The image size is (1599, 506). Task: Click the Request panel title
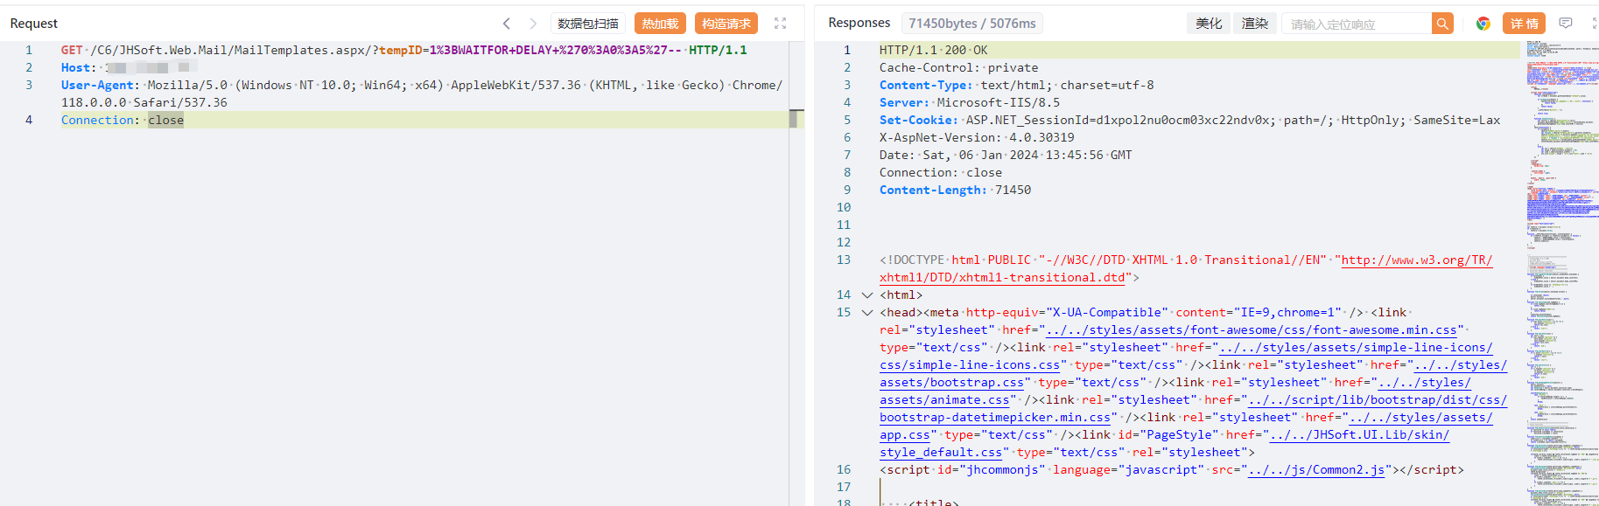[34, 24]
